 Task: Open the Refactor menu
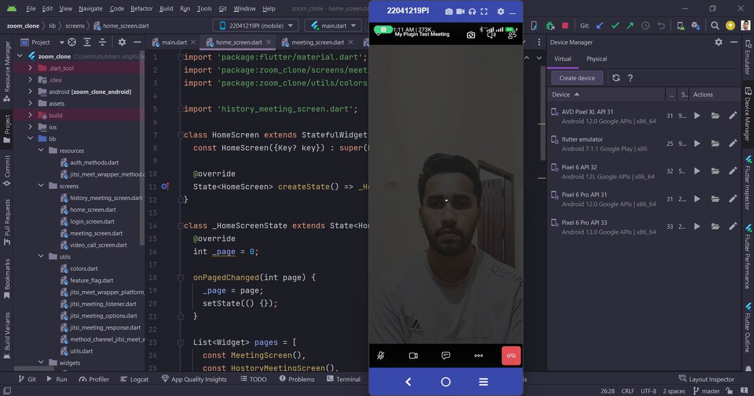click(x=141, y=9)
